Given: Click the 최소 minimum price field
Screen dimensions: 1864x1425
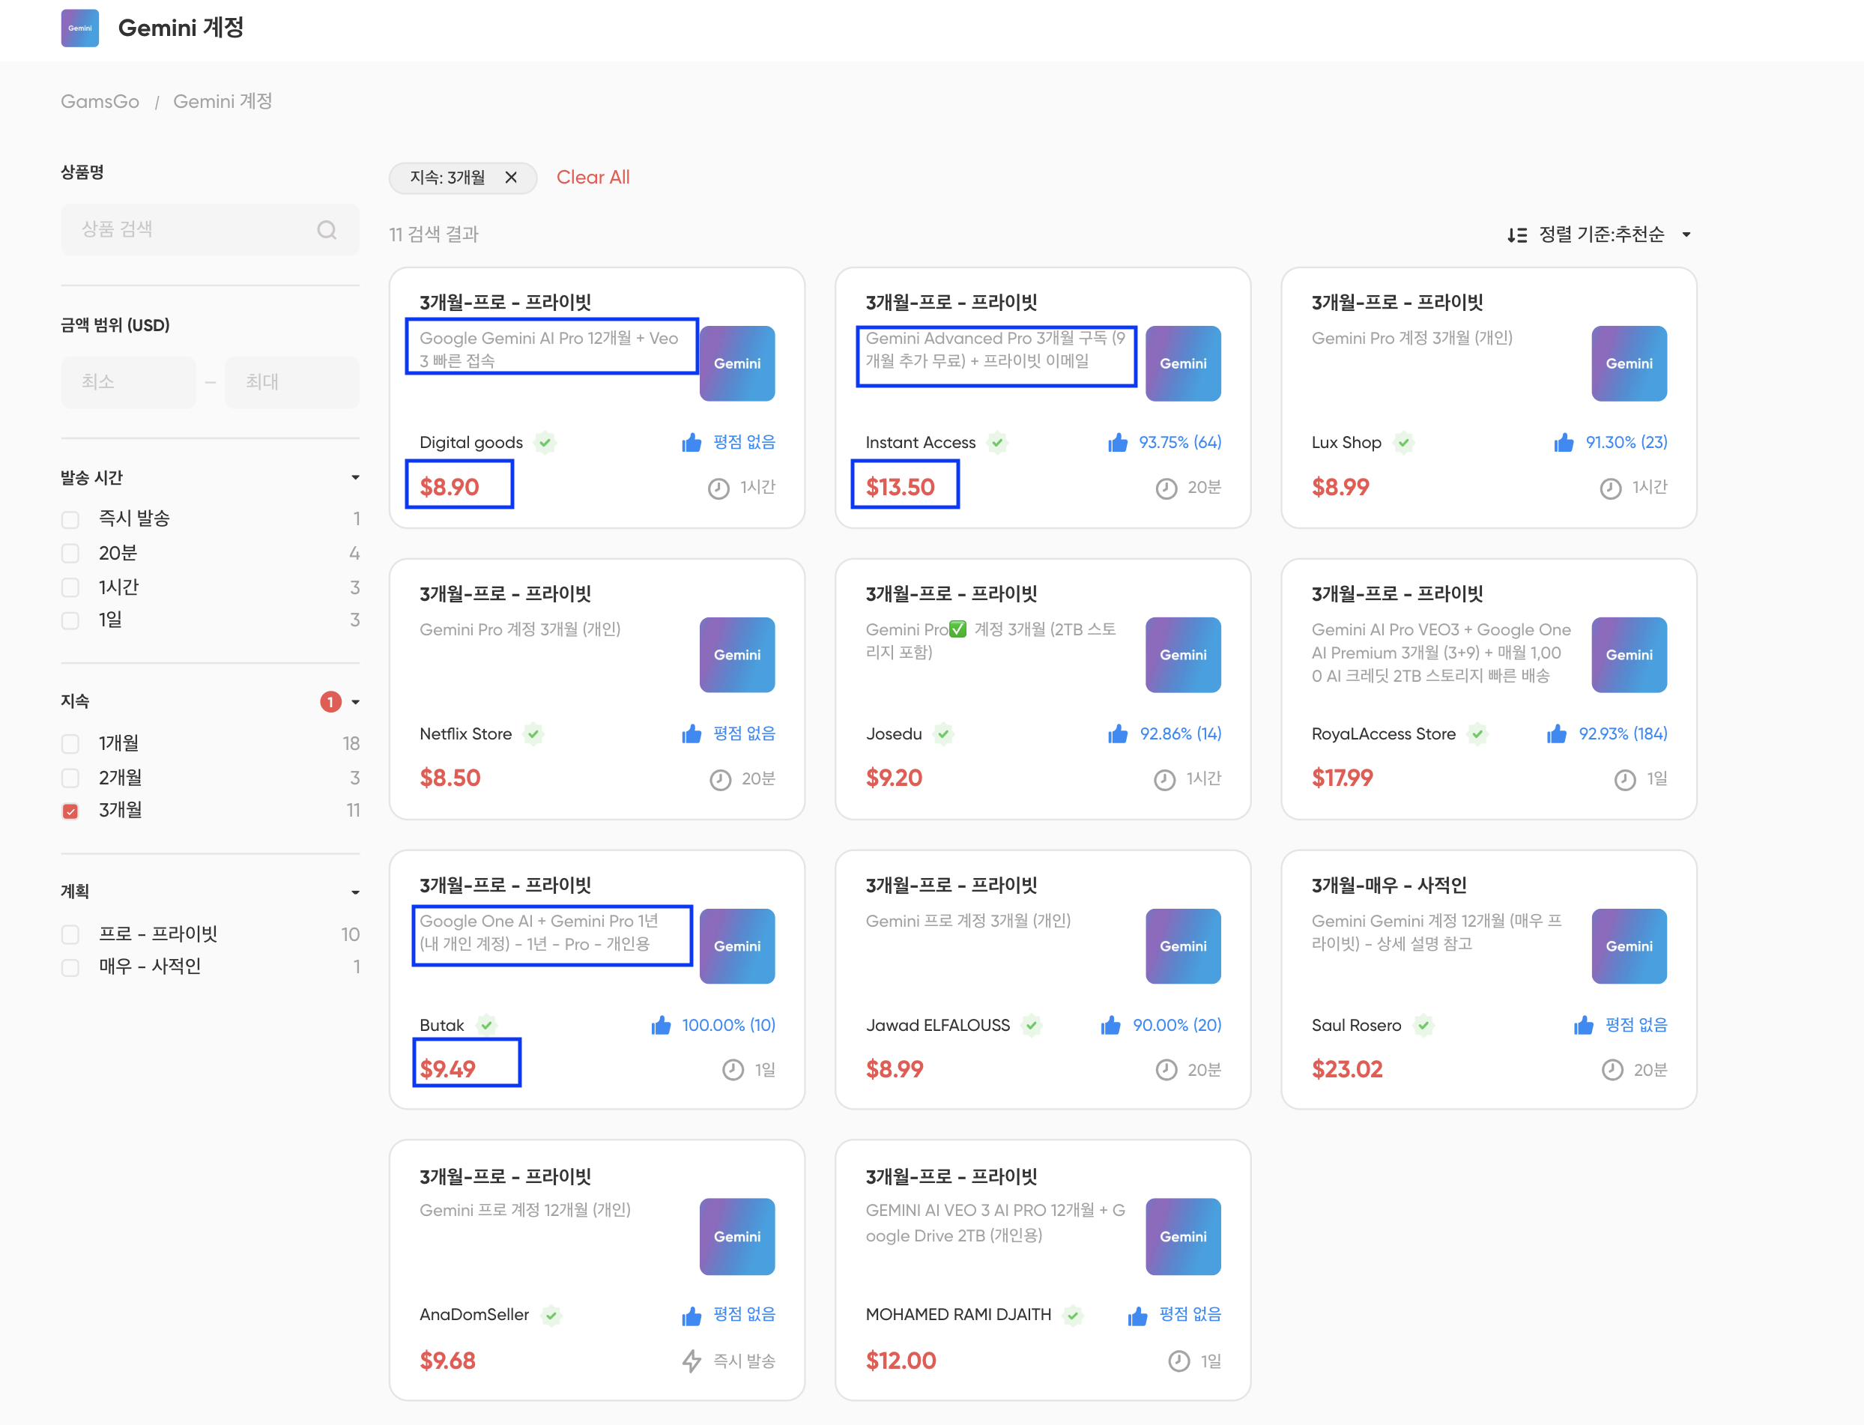Looking at the screenshot, I should pyautogui.click(x=128, y=381).
